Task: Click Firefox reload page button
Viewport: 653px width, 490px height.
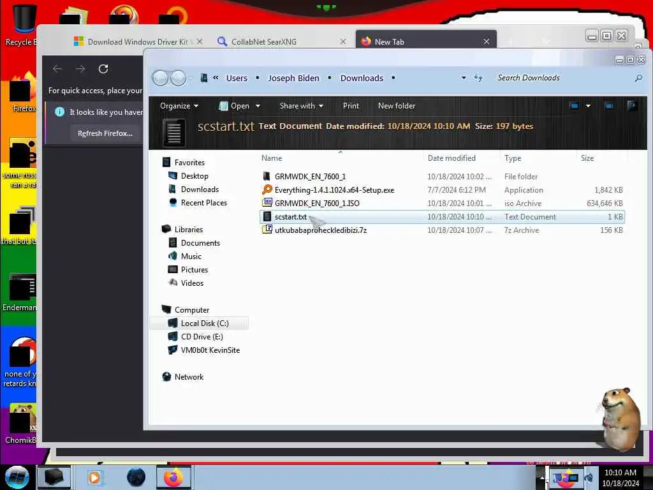Action: pyautogui.click(x=103, y=69)
